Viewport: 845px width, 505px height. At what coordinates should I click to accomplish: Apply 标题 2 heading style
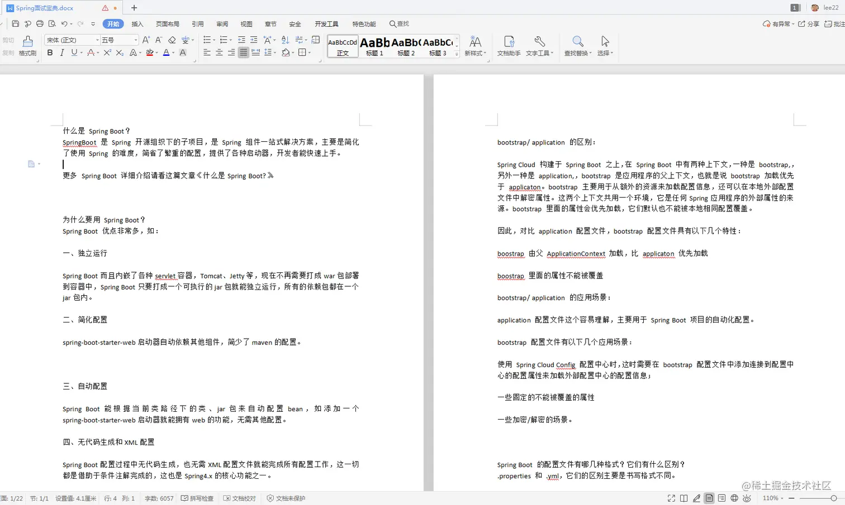(406, 47)
